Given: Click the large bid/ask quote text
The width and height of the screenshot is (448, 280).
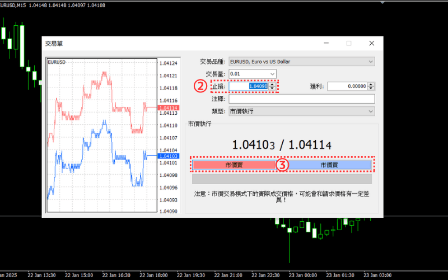Looking at the screenshot, I should pos(282,145).
